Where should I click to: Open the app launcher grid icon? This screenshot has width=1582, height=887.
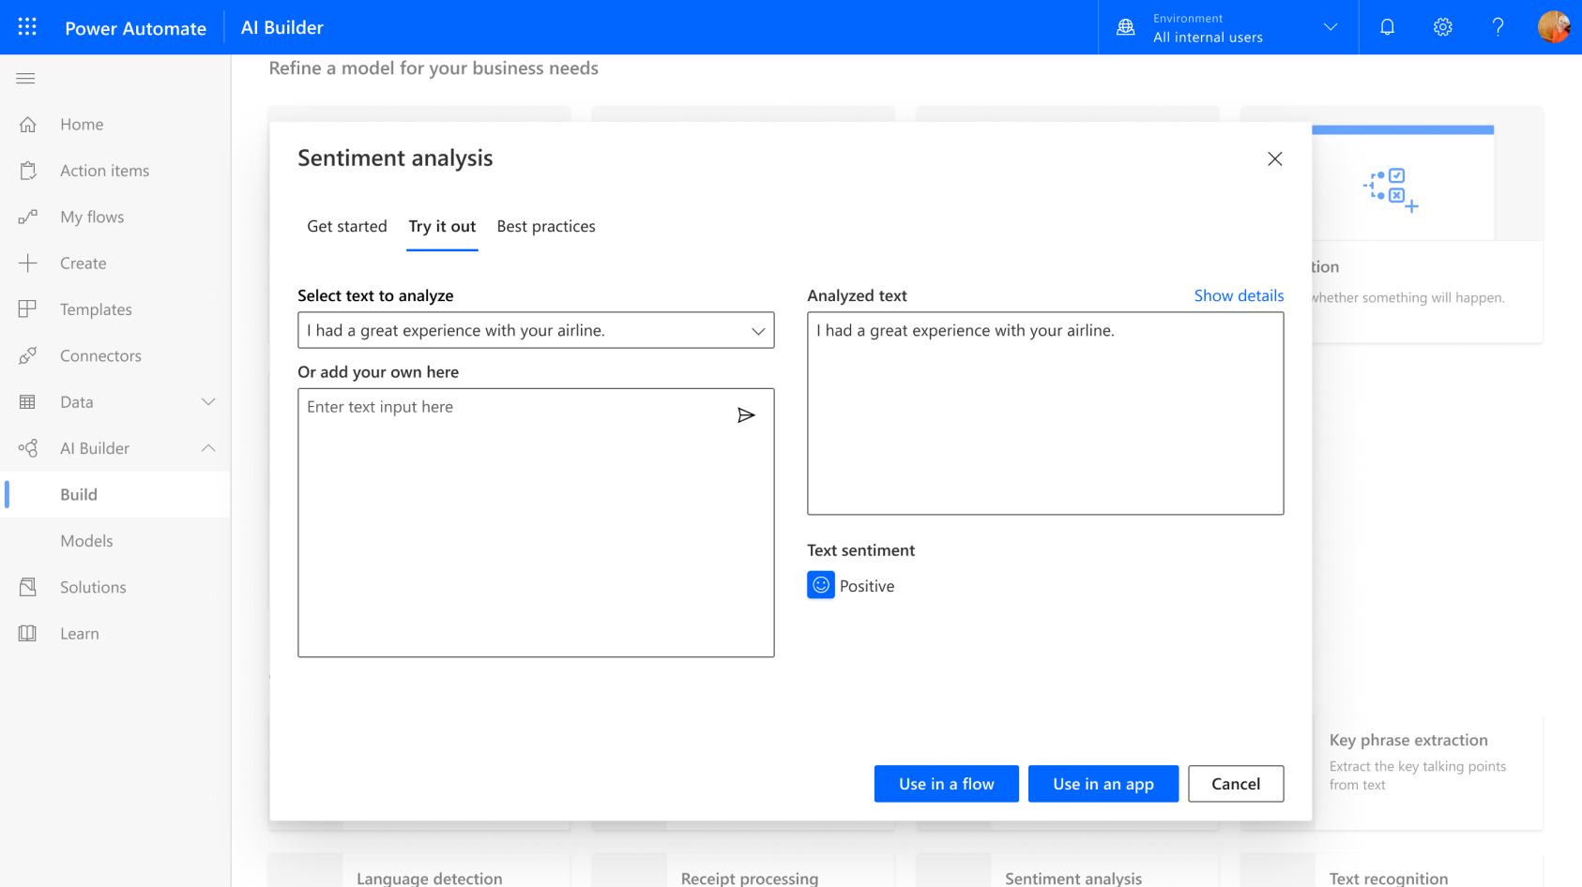tap(27, 27)
